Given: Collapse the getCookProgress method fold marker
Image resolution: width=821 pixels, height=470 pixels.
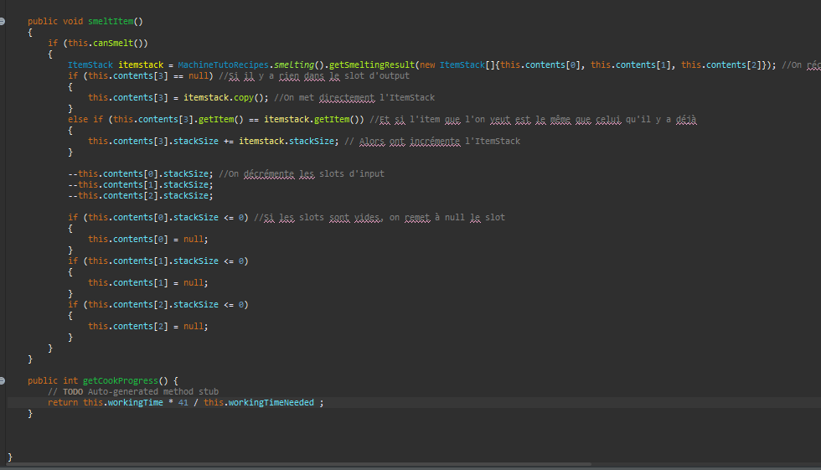Looking at the screenshot, I should click(4, 380).
